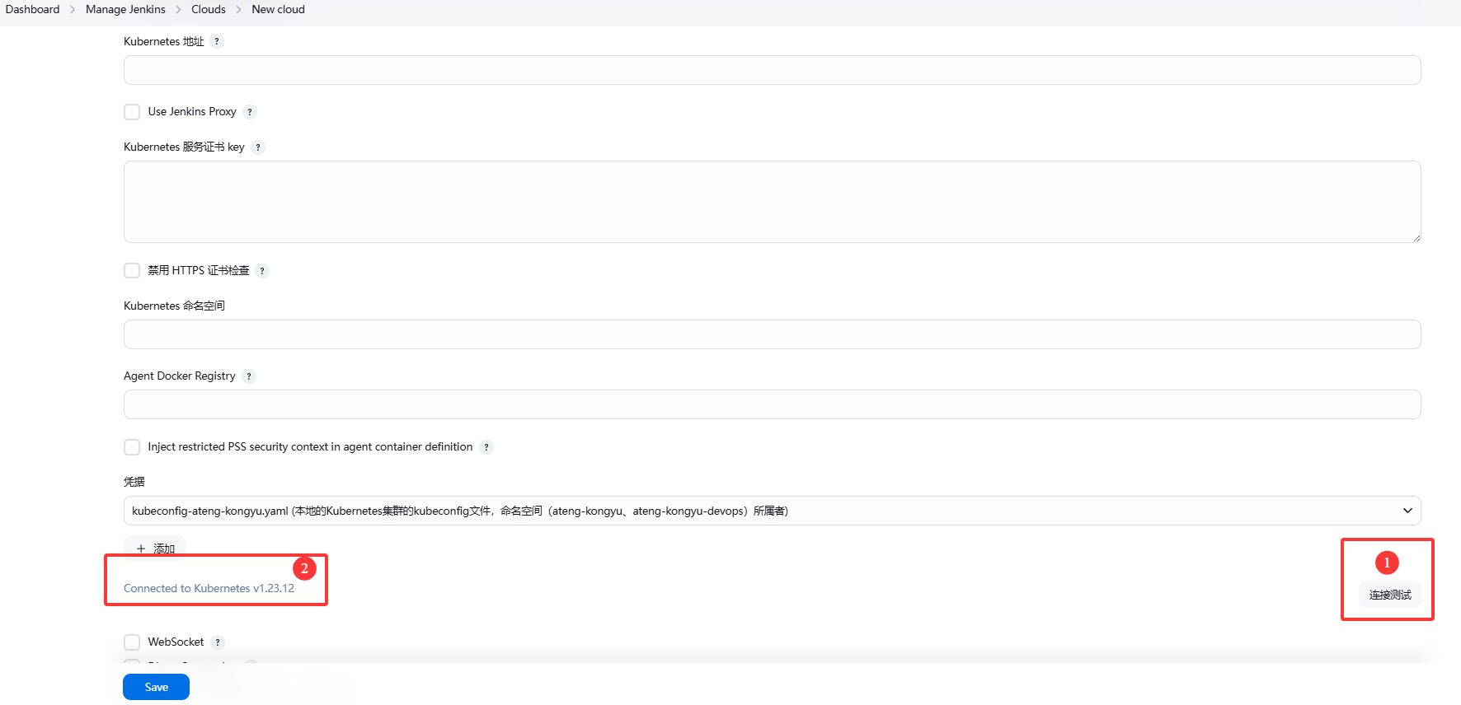Enable Use Jenkins Proxy checkbox

[132, 112]
